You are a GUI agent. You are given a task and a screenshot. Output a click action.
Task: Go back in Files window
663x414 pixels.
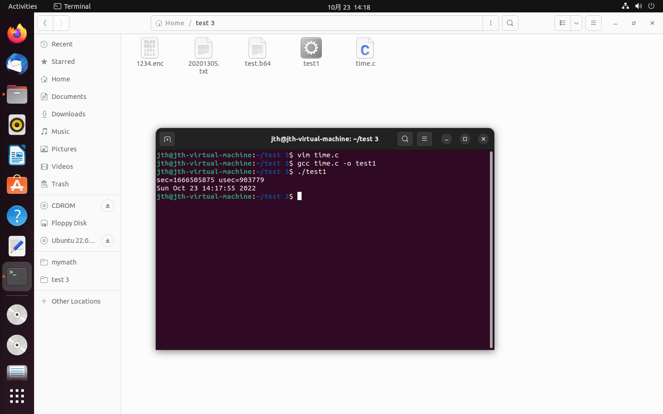coord(45,23)
